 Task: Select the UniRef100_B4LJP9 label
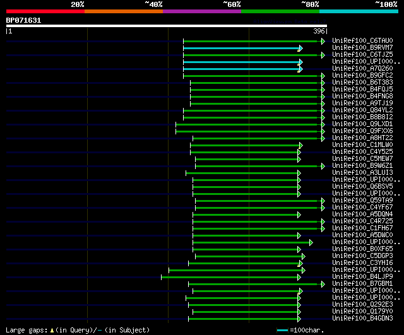pyautogui.click(x=362, y=277)
